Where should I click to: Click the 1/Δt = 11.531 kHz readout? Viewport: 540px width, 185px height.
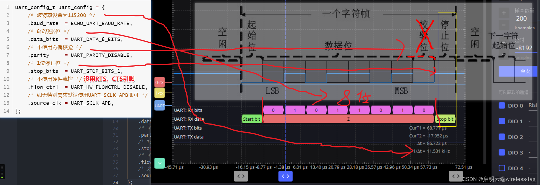click(x=431, y=151)
